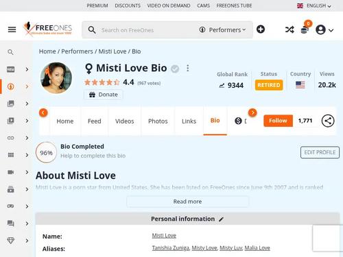Open FREEONES TUBE in the top bar
This screenshot has height=257, width=343.
(234, 5)
